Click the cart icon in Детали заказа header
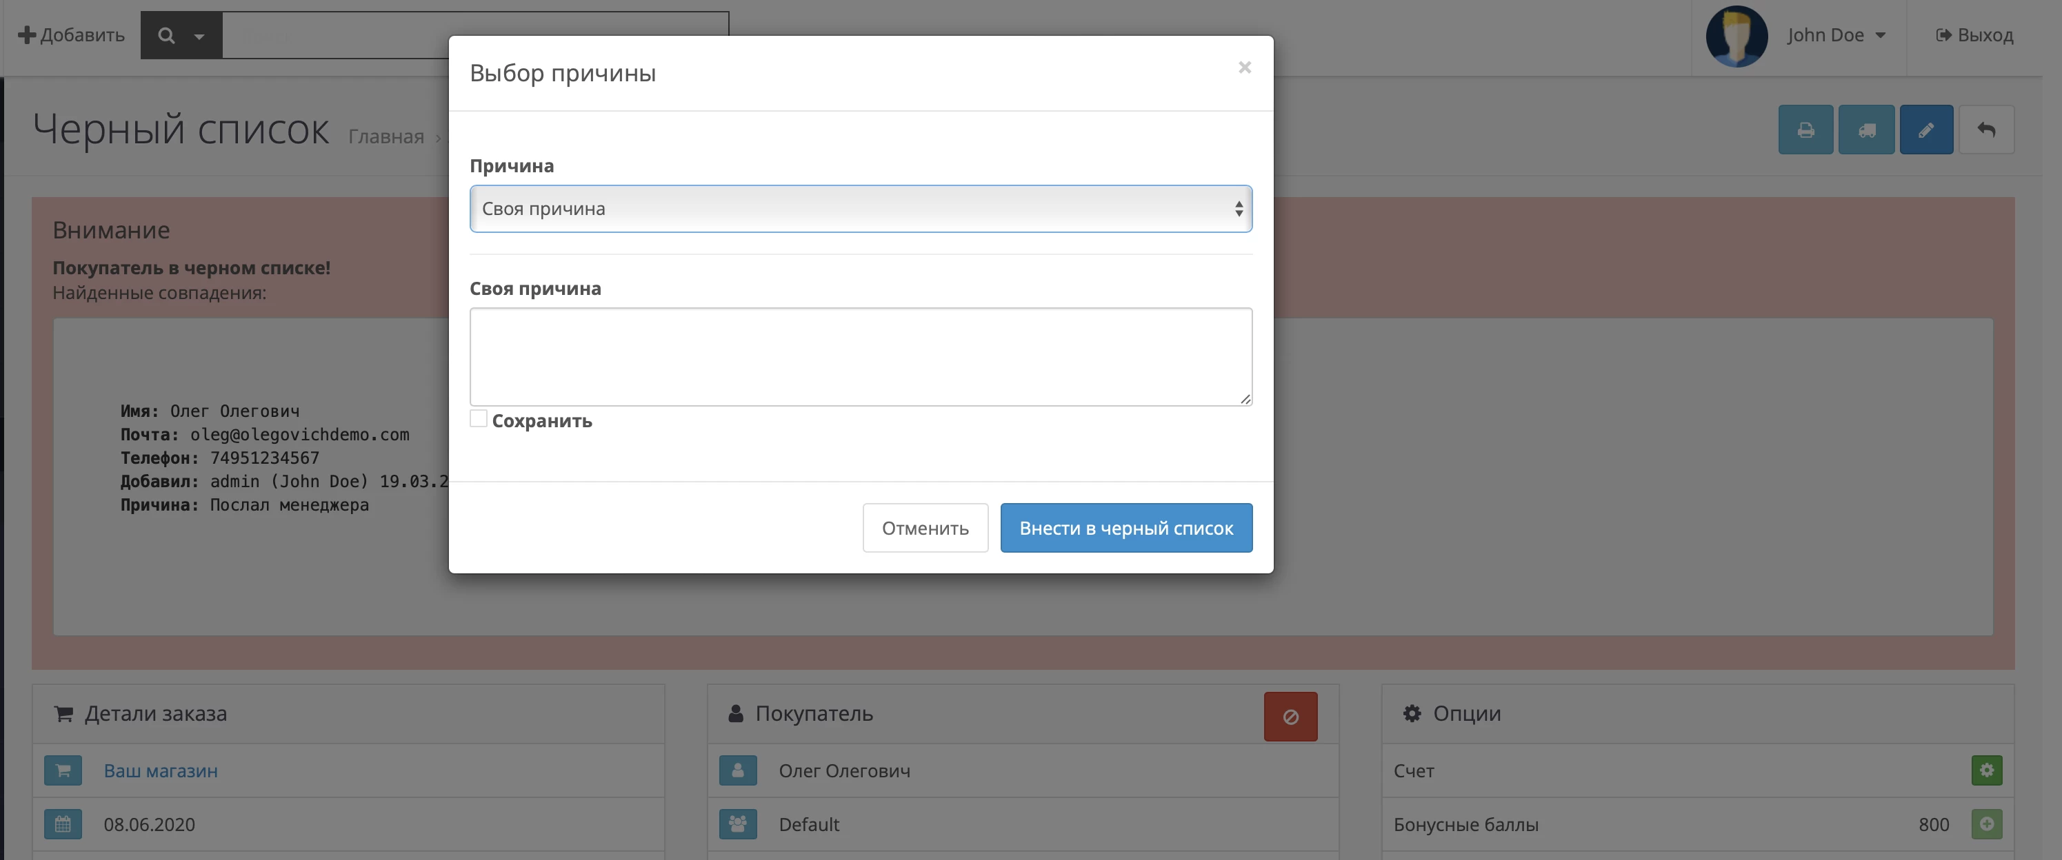Viewport: 2062px width, 860px height. coord(63,714)
